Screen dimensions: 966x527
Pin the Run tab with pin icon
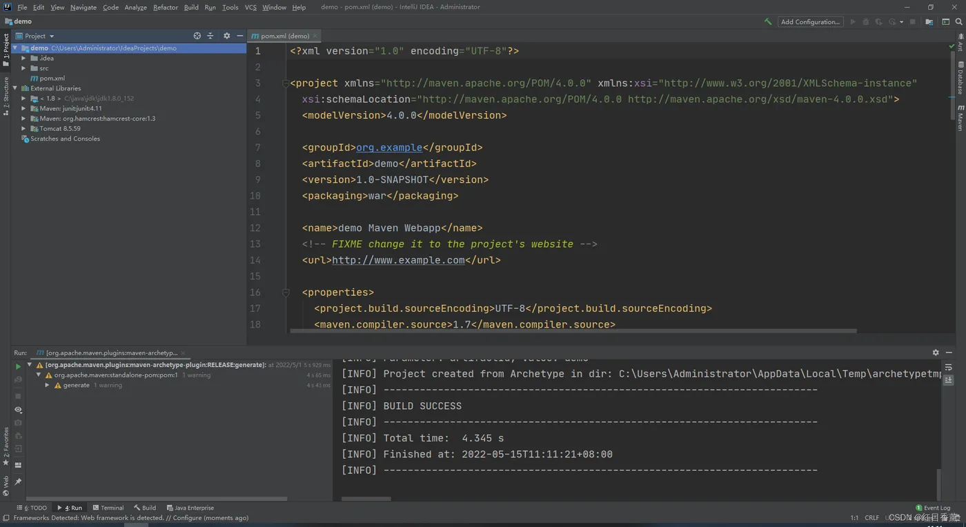click(x=18, y=481)
